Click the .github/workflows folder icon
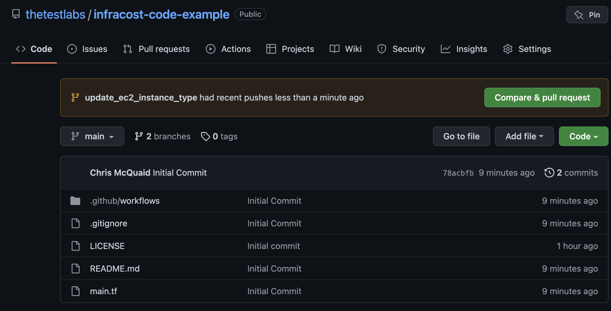This screenshot has width=611, height=311. (x=75, y=201)
